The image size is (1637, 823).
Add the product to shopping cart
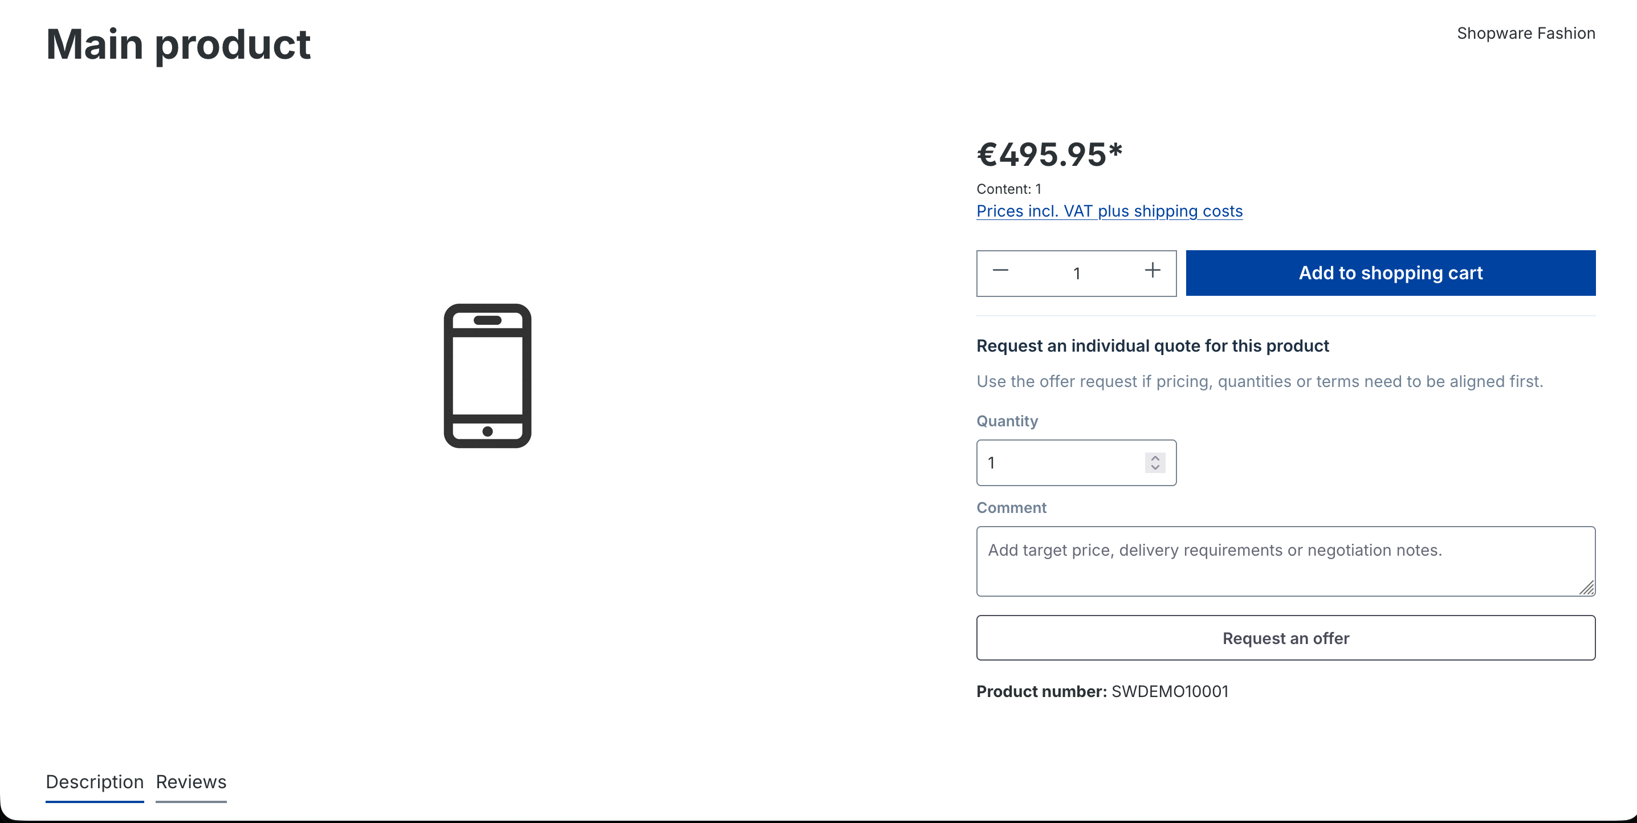point(1390,272)
